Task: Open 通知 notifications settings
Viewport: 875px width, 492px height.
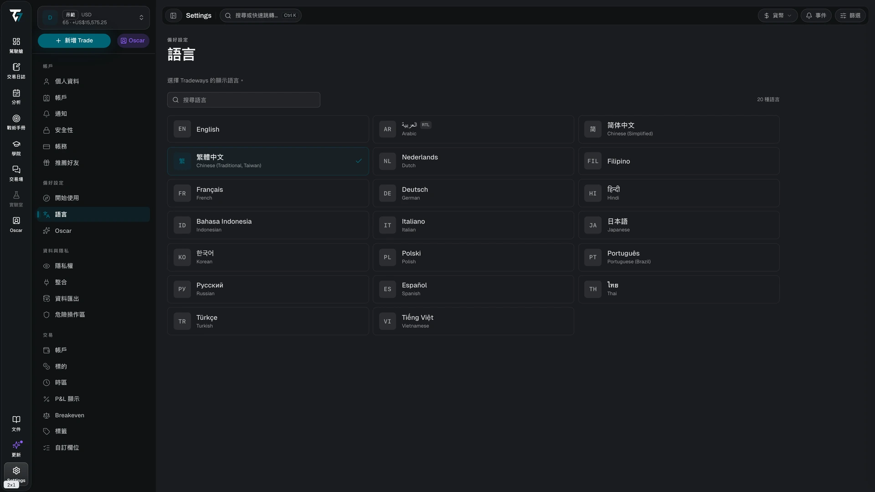Action: [x=93, y=114]
